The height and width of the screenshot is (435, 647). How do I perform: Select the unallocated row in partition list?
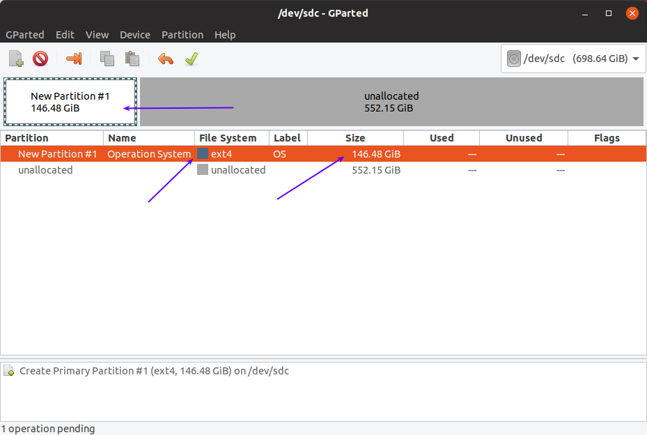coord(45,169)
